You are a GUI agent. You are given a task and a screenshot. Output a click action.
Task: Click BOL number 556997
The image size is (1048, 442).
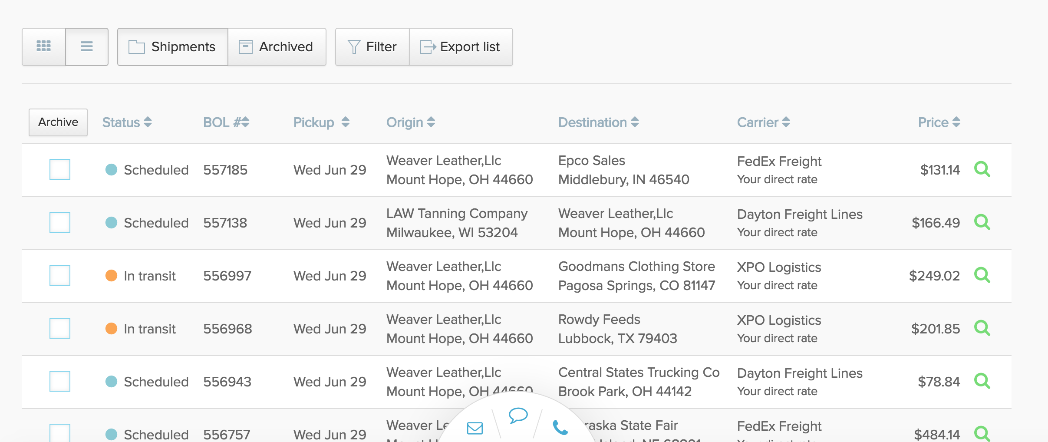click(227, 276)
